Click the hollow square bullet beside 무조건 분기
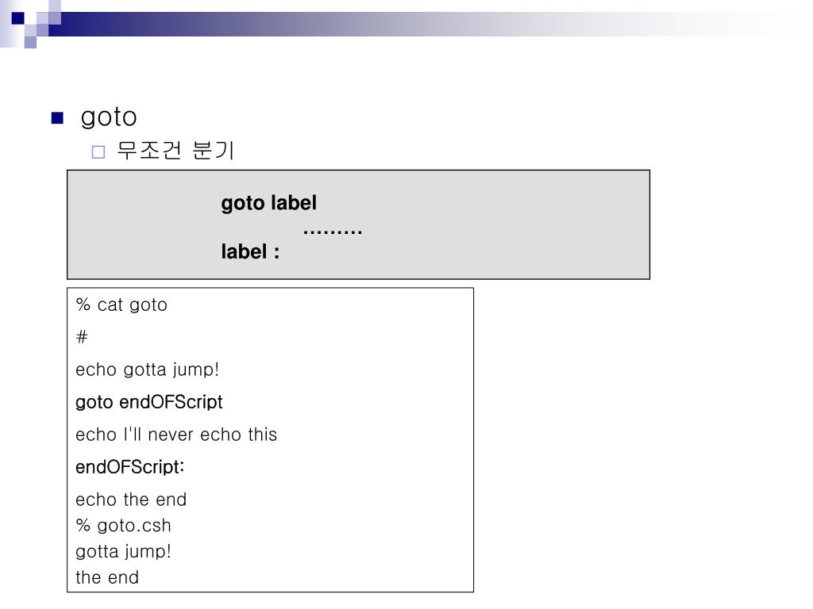 tap(98, 151)
